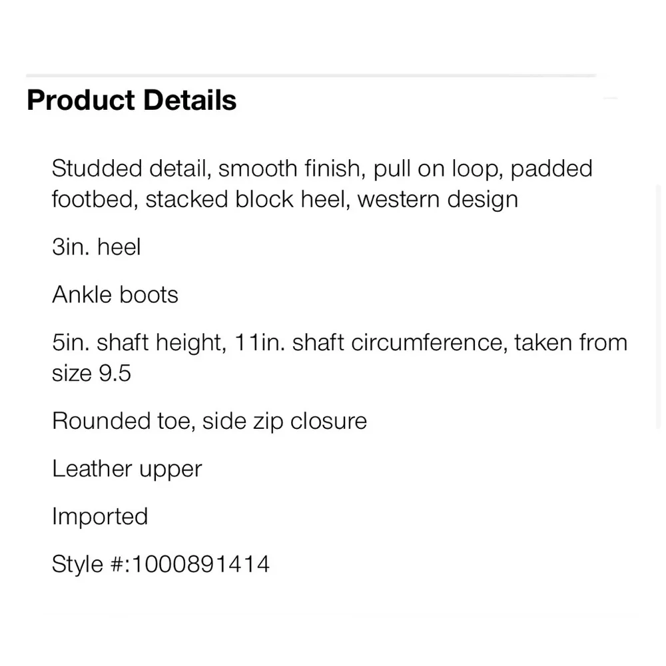Select the 'Ankle boots' line
The image size is (666, 666).
(x=115, y=294)
